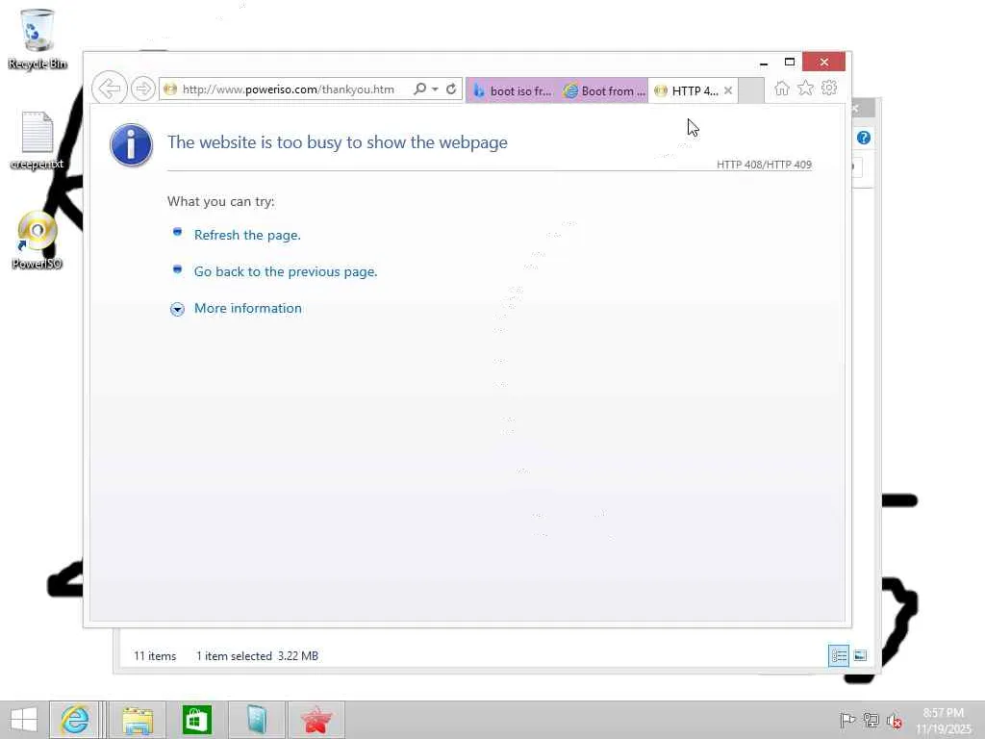
Task: Switch to details view in Explorer status bar
Action: pos(839,656)
